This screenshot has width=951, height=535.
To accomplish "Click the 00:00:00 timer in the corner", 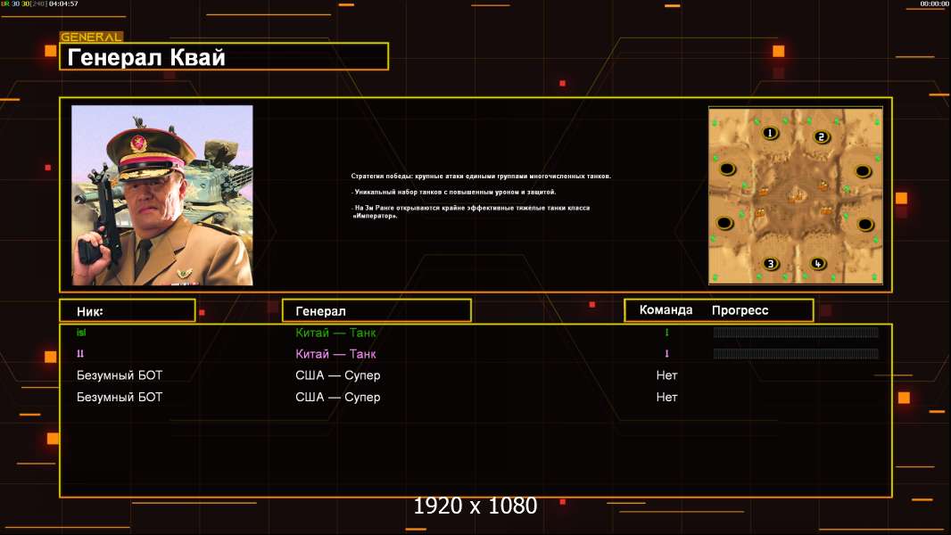I will click(934, 4).
